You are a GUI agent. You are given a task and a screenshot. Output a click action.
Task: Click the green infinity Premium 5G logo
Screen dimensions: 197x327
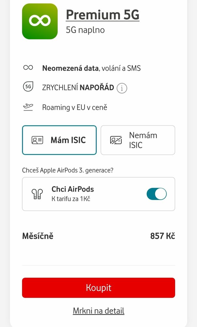[40, 21]
